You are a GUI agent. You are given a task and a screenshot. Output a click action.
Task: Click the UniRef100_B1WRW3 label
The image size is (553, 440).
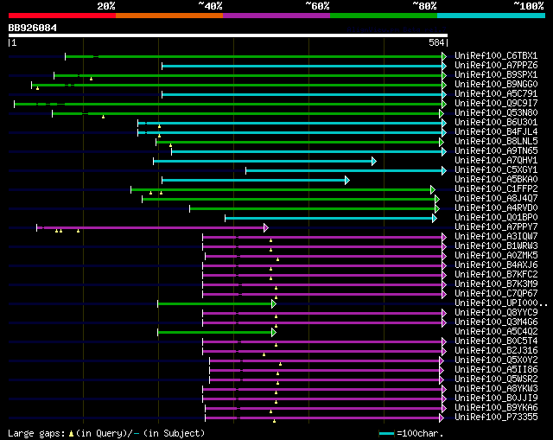click(x=496, y=246)
